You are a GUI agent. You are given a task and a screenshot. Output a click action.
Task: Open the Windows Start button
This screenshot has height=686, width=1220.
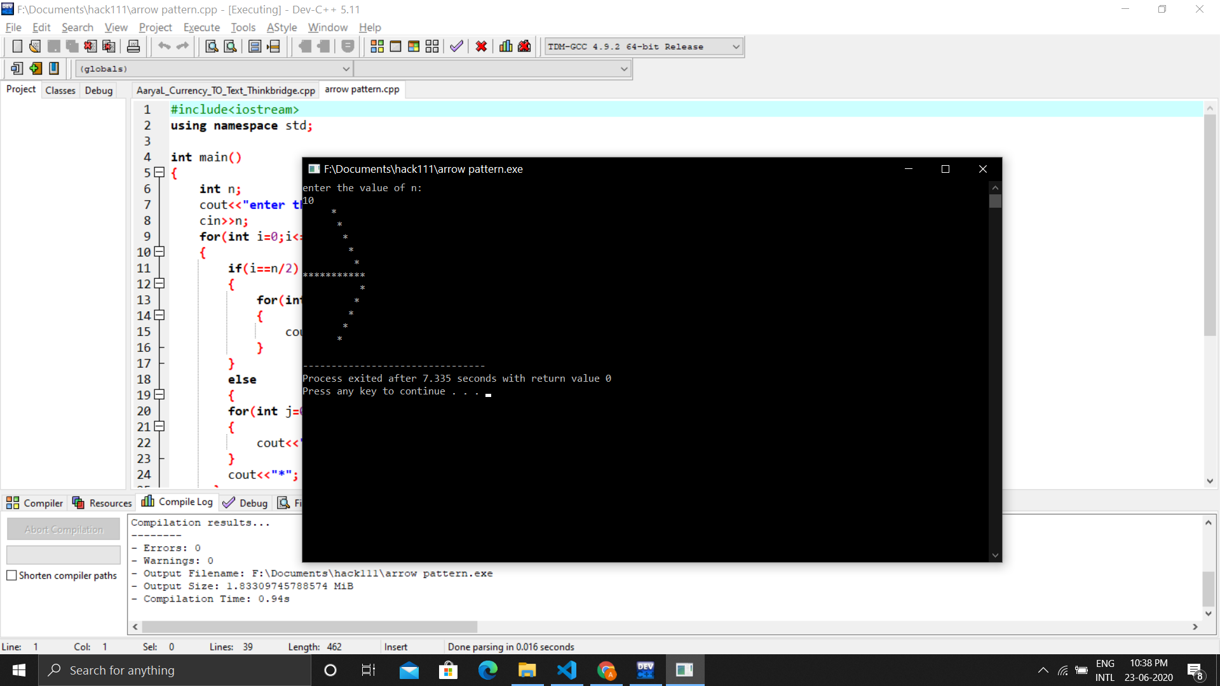19,670
